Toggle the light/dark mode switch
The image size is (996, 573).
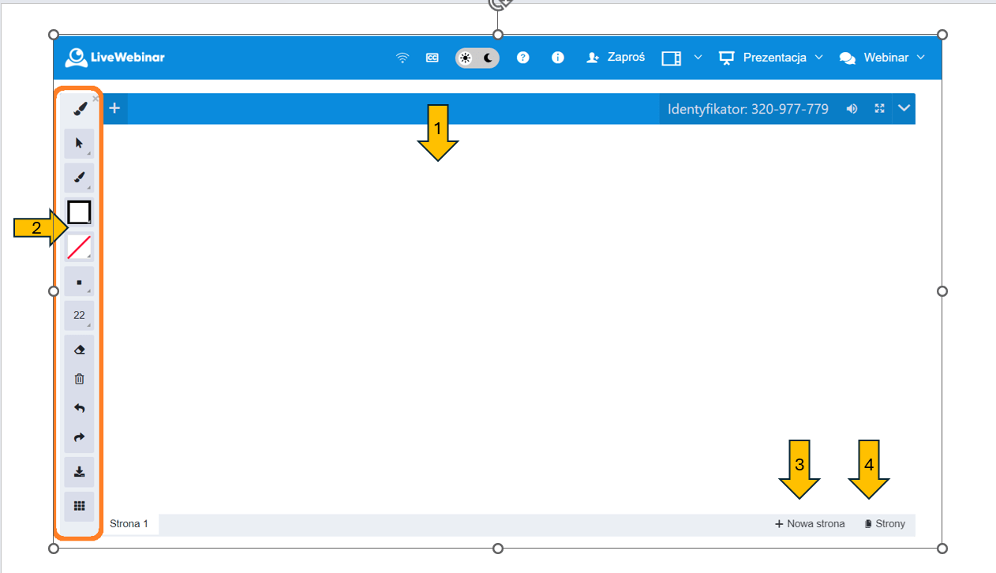477,58
